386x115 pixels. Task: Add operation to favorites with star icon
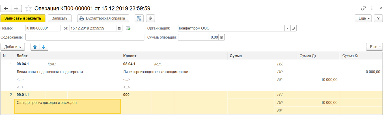tap(28, 8)
